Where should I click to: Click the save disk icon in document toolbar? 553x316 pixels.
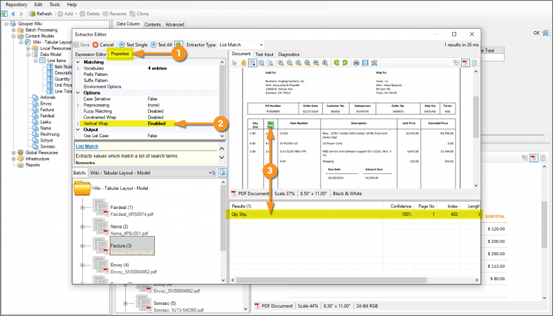pyautogui.click(x=365, y=63)
